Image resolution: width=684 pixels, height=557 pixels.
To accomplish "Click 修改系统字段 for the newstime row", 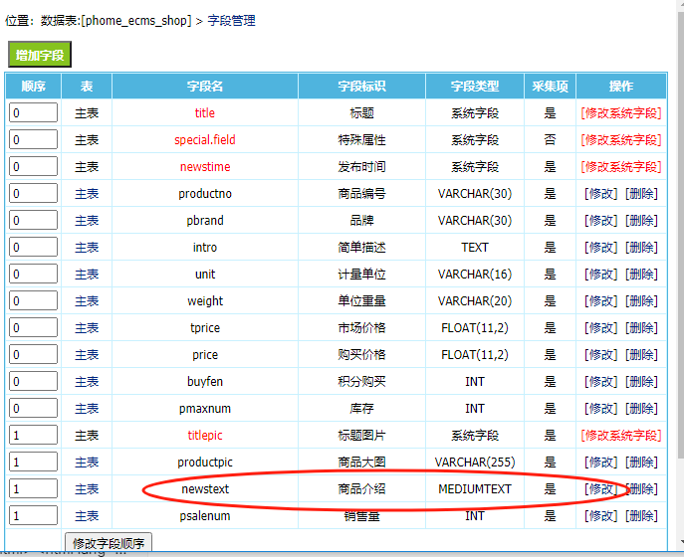I will 620,167.
